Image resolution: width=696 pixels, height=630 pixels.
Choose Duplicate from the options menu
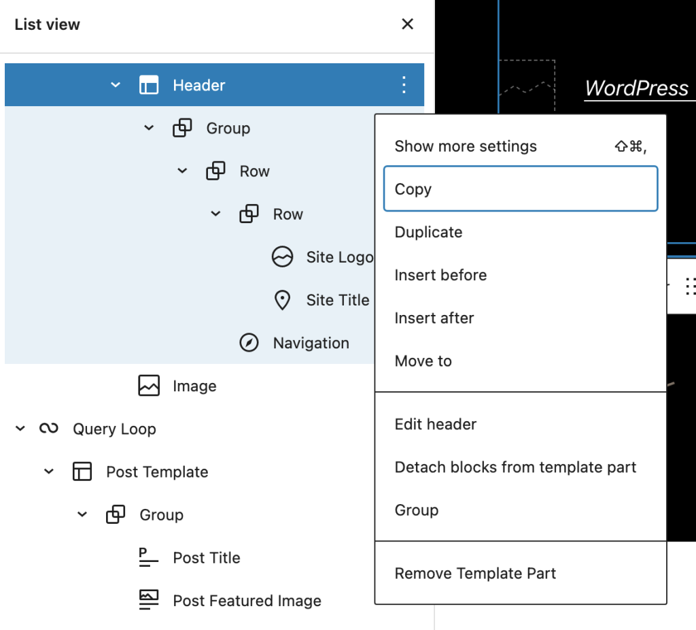click(x=428, y=232)
